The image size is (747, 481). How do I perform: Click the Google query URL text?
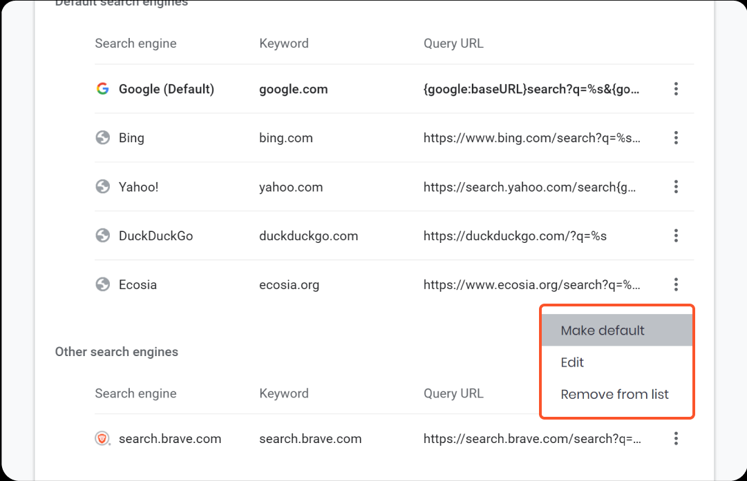click(531, 90)
